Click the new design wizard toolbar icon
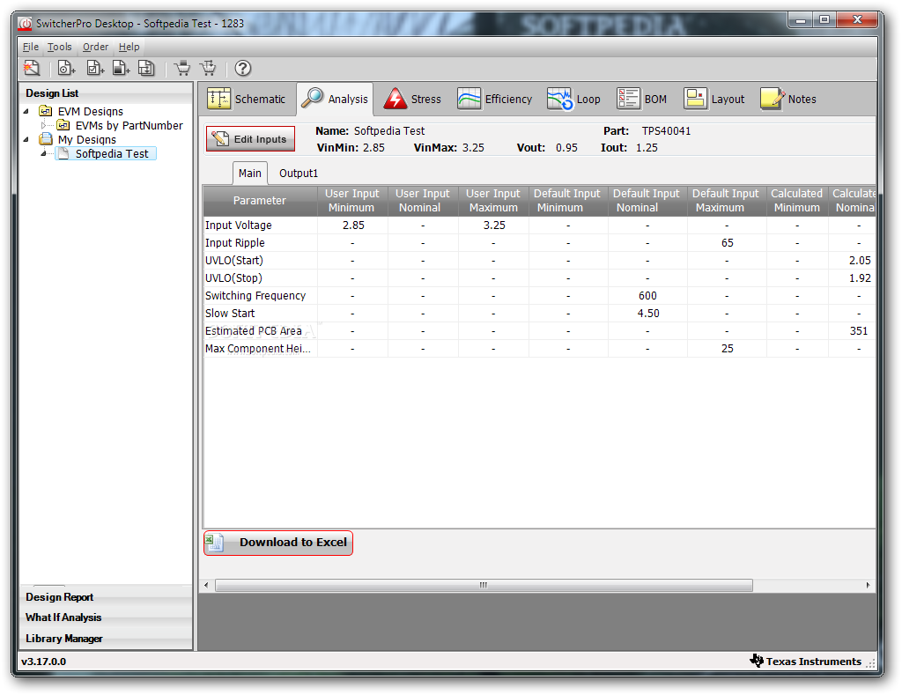Image resolution: width=902 pixels, height=695 pixels. 32,68
